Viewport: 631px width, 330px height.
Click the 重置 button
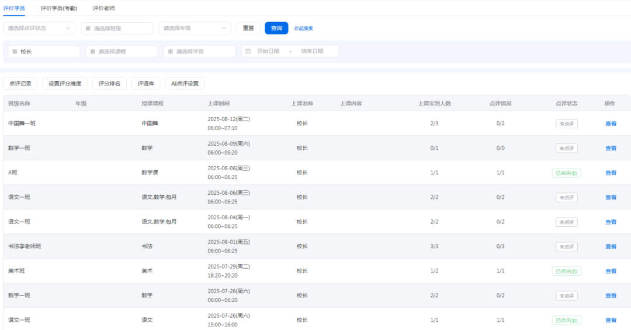point(248,28)
